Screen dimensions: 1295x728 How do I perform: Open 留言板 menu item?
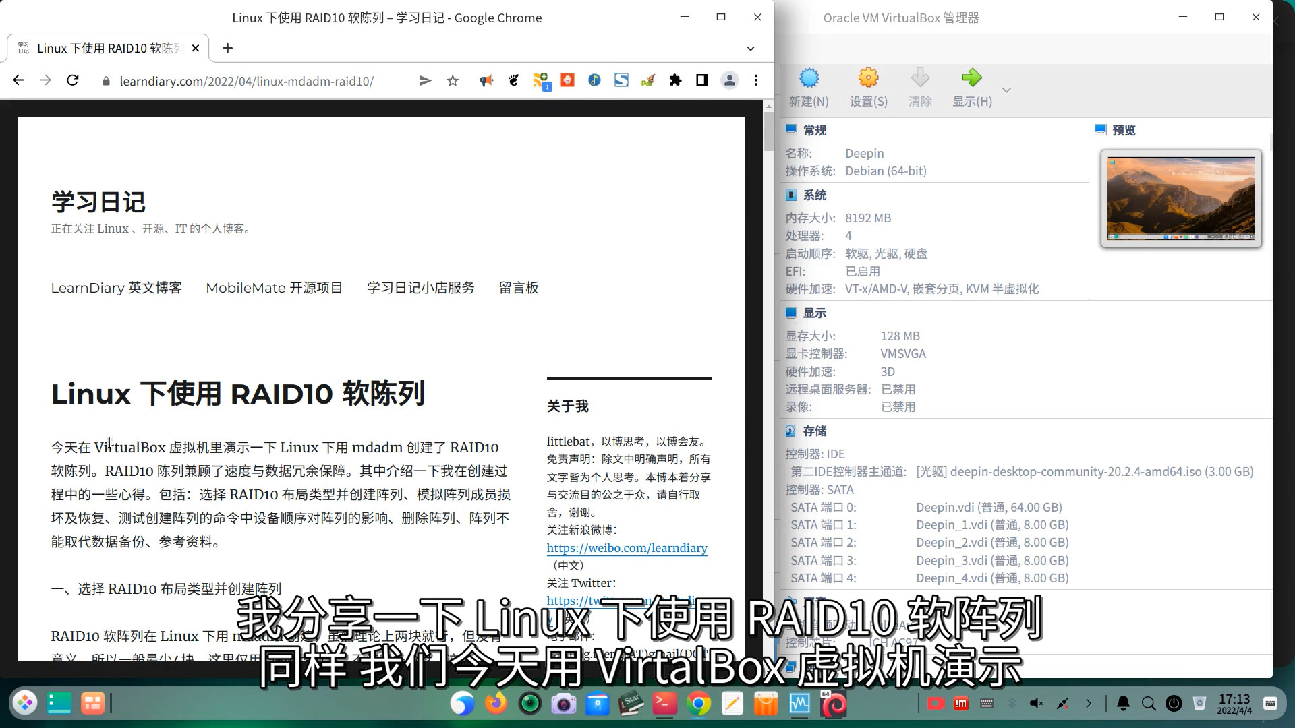coord(518,288)
